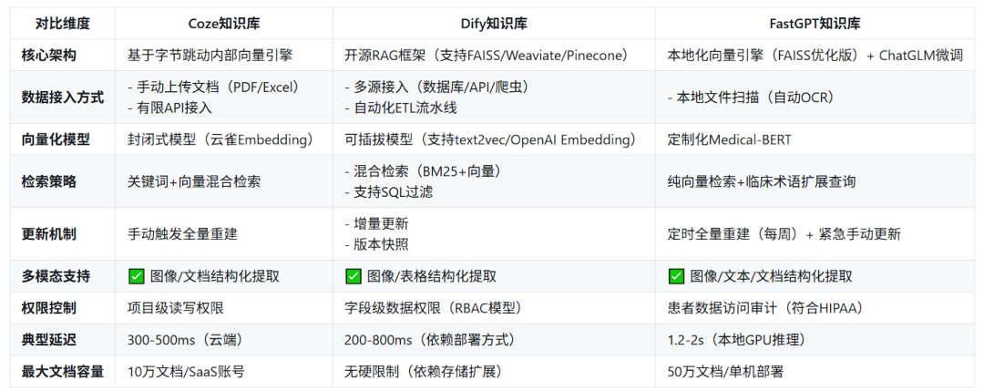This screenshot has width=984, height=391.
Task: Click the line 手动上传文档（PDF/Excel）
Action: click(215, 87)
